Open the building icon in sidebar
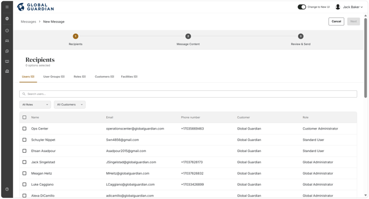Screen dimensions: 369x199 click(x=7, y=71)
